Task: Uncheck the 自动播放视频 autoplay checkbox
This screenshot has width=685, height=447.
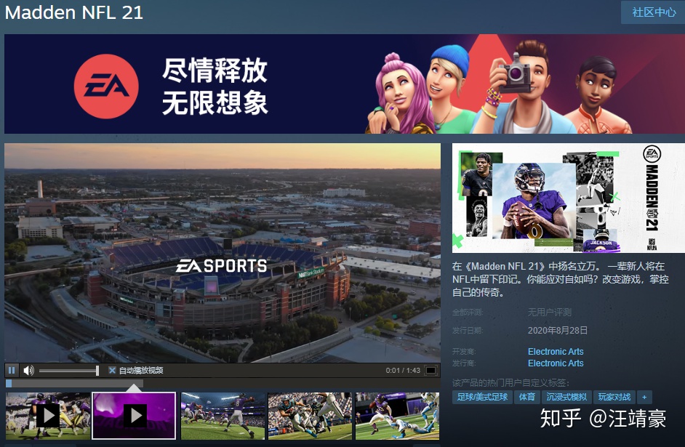Action: click(x=112, y=370)
